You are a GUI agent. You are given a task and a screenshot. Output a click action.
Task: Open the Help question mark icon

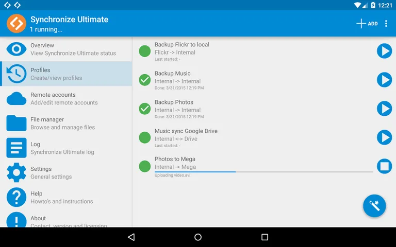16,197
